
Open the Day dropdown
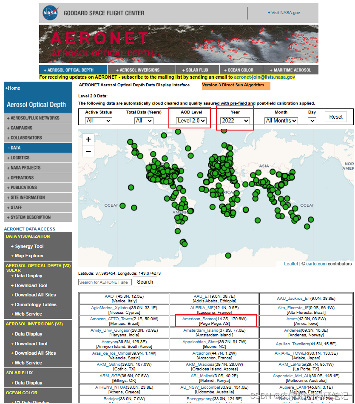pyautogui.click(x=312, y=121)
